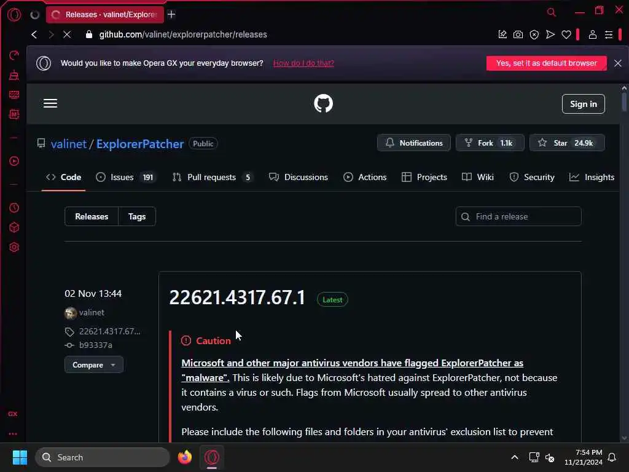Open the sidebar three-dots more options
This screenshot has height=472, width=629.
click(x=13, y=434)
